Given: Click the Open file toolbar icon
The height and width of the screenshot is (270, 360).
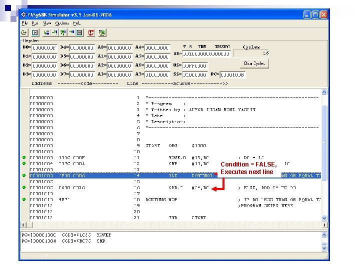Looking at the screenshot, I should (x=24, y=32).
